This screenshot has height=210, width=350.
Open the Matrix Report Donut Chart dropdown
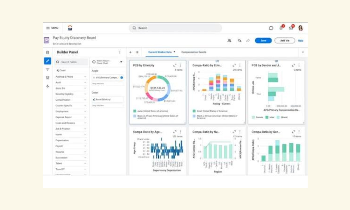pyautogui.click(x=121, y=62)
